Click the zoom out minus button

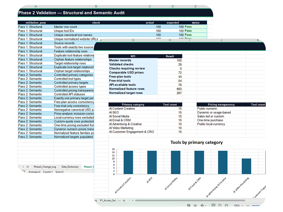248,205
